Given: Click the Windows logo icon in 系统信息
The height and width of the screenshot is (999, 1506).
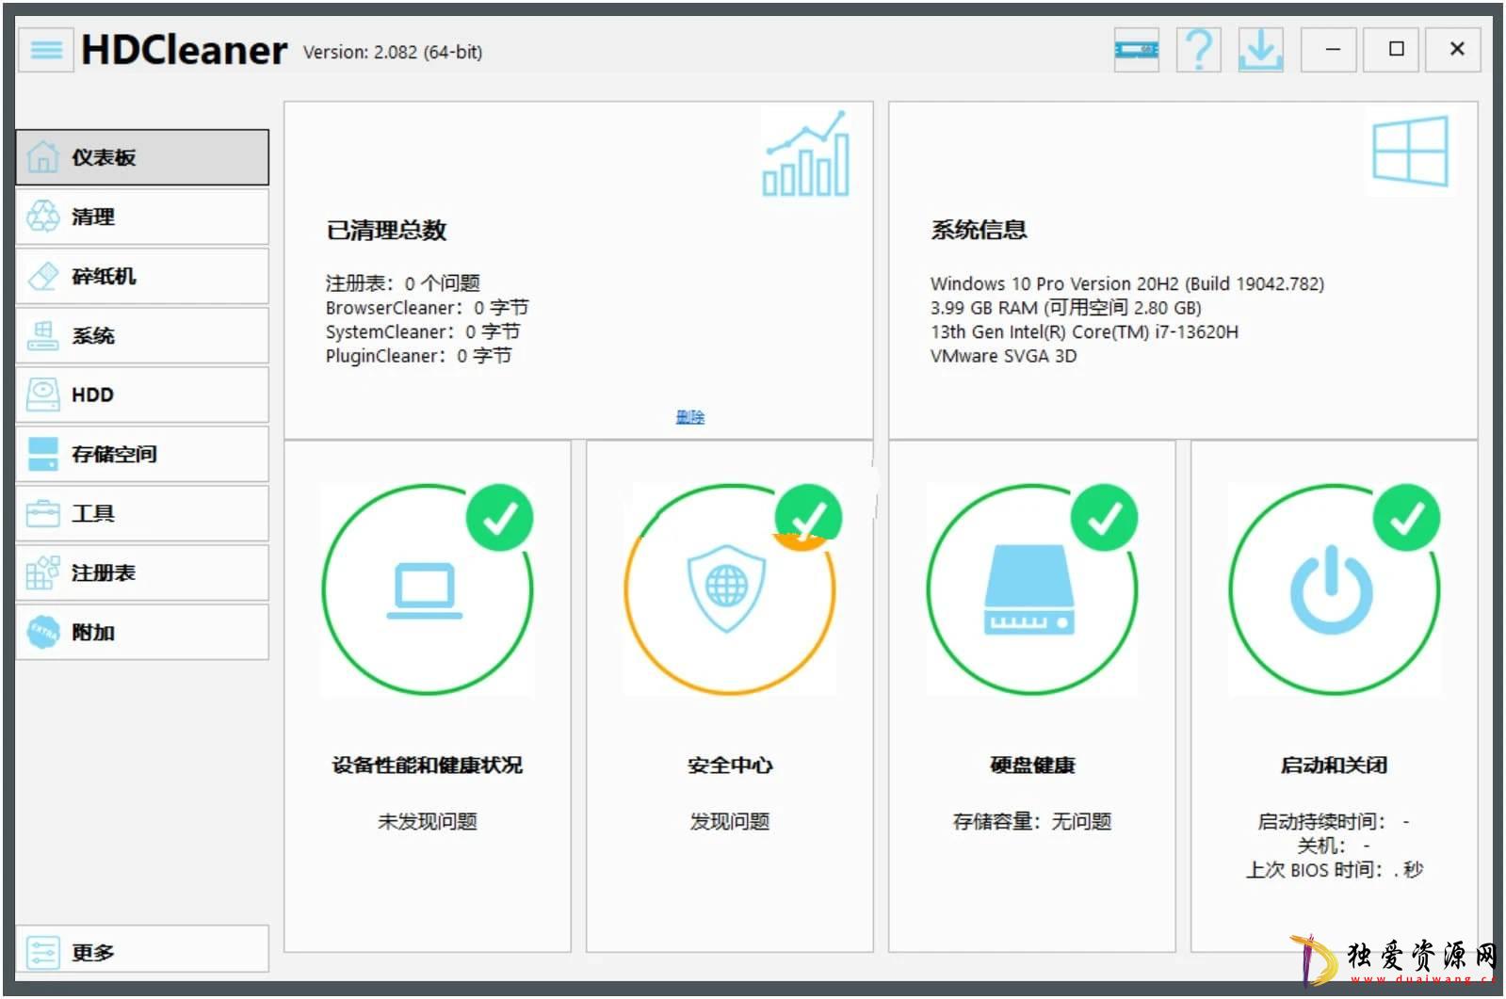Looking at the screenshot, I should click(x=1410, y=151).
